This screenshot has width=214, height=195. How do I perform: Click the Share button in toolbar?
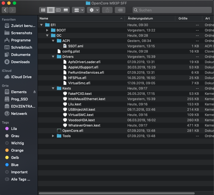107,10
